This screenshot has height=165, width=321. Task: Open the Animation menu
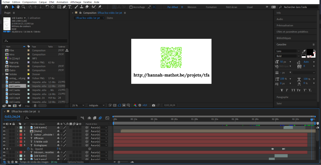[x=62, y=2]
